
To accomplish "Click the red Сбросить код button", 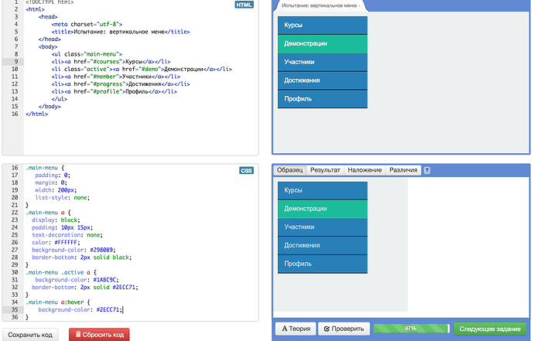I will (99, 335).
